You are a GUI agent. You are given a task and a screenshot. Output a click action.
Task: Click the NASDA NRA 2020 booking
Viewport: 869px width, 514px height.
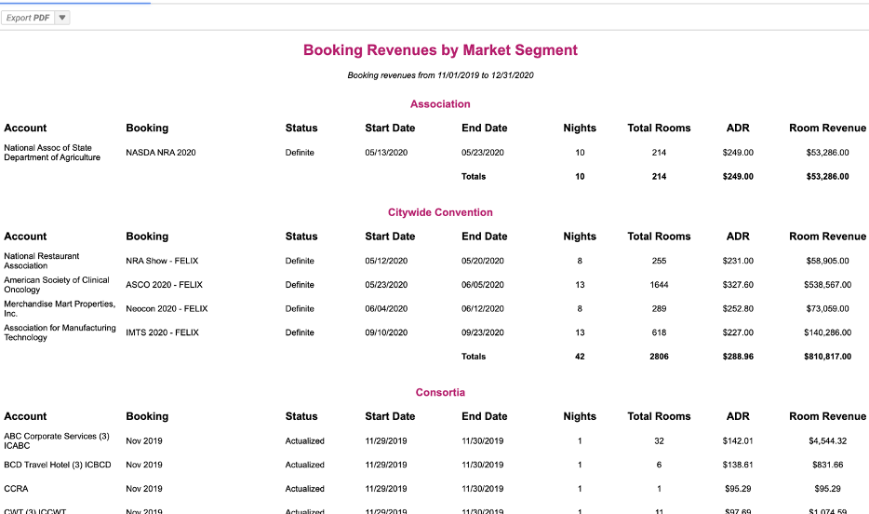tap(161, 153)
